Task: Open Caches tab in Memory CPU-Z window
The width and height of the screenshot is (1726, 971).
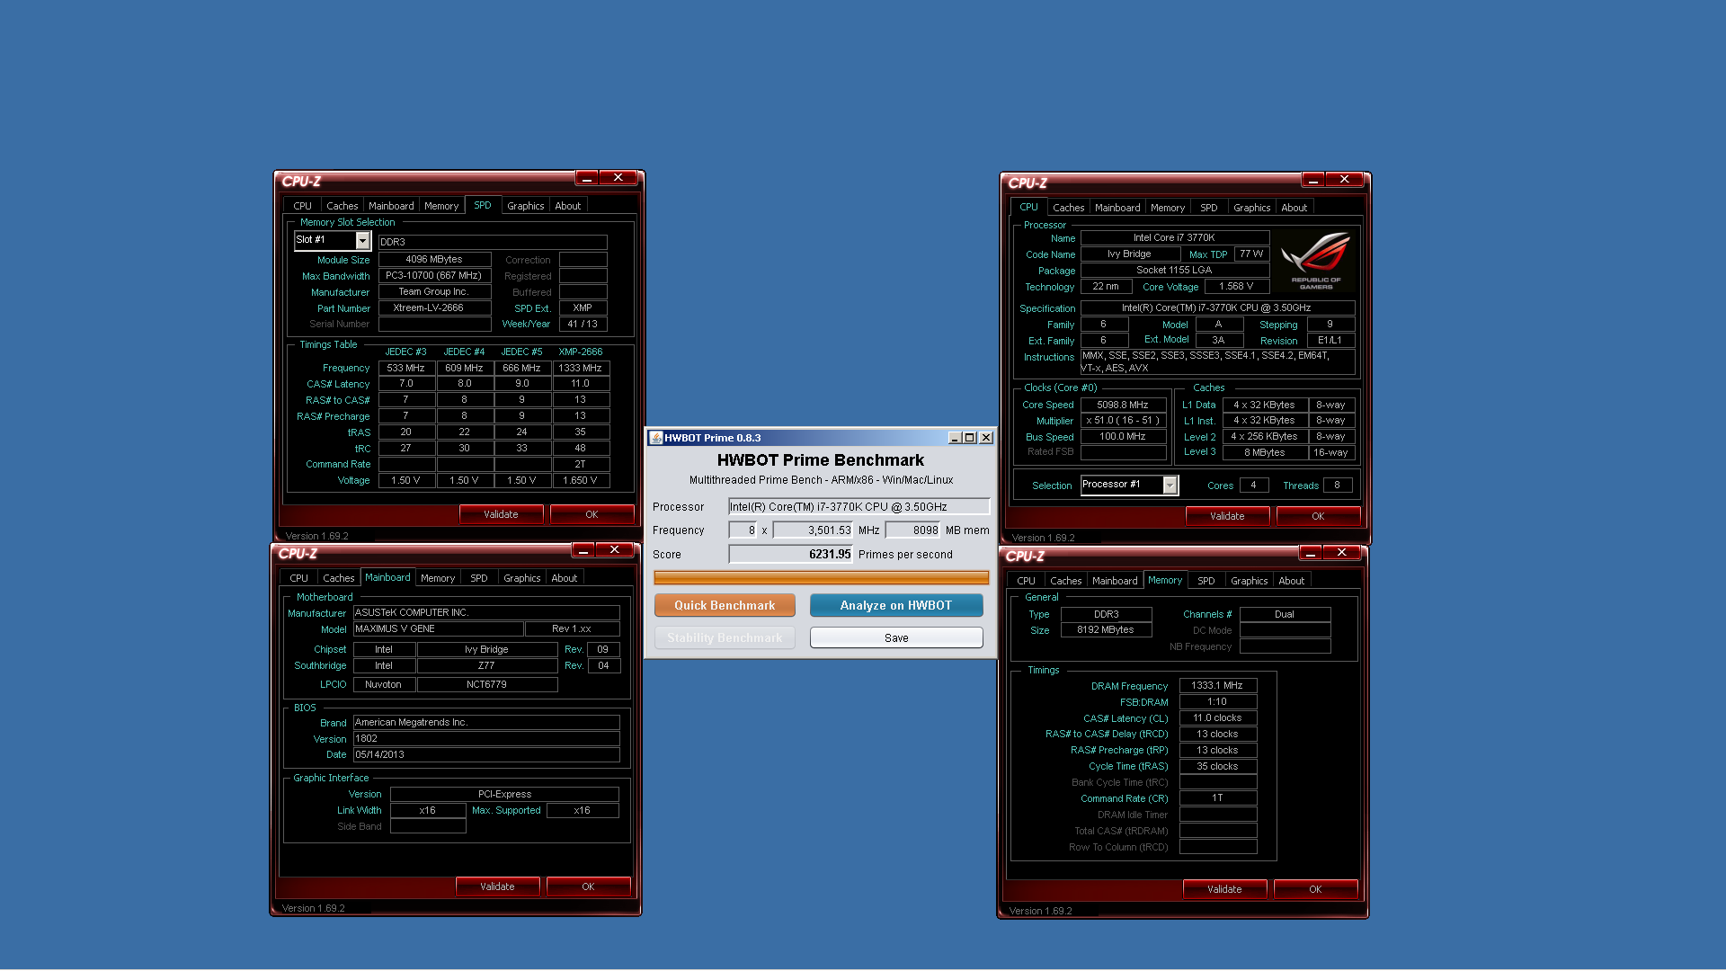Action: 1065,581
